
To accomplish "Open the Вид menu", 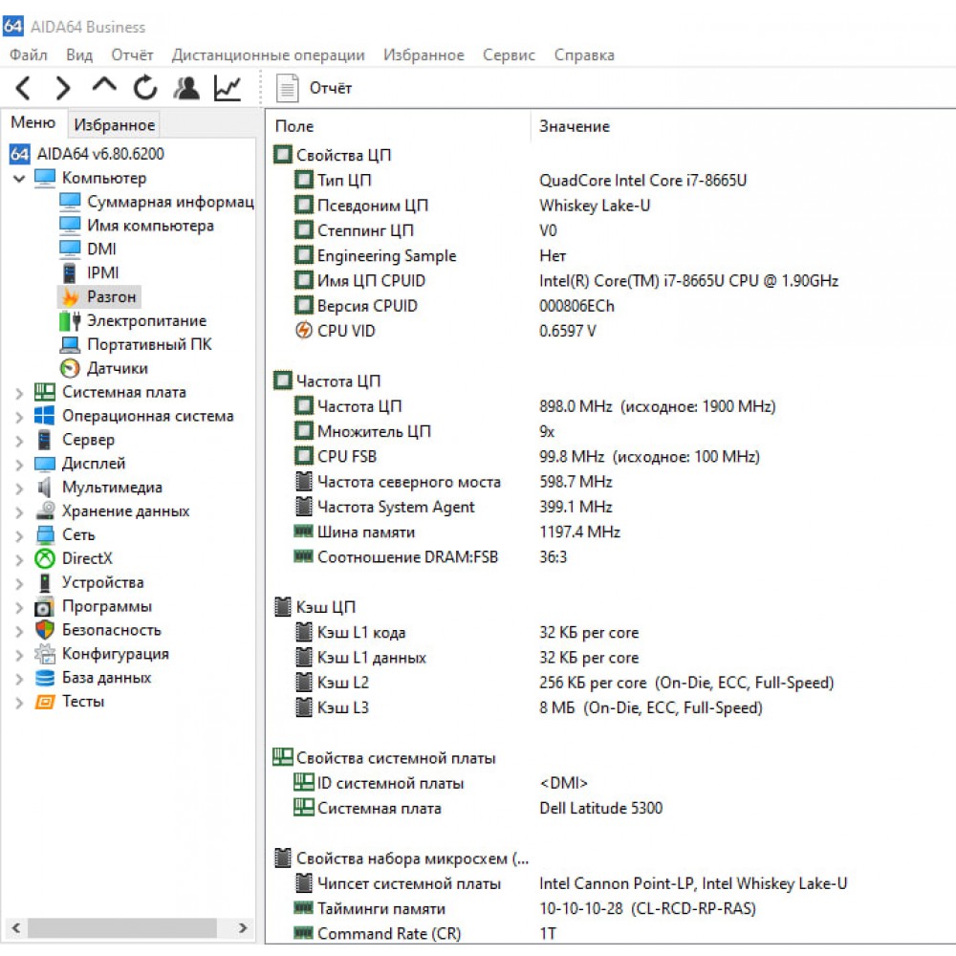I will (79, 54).
